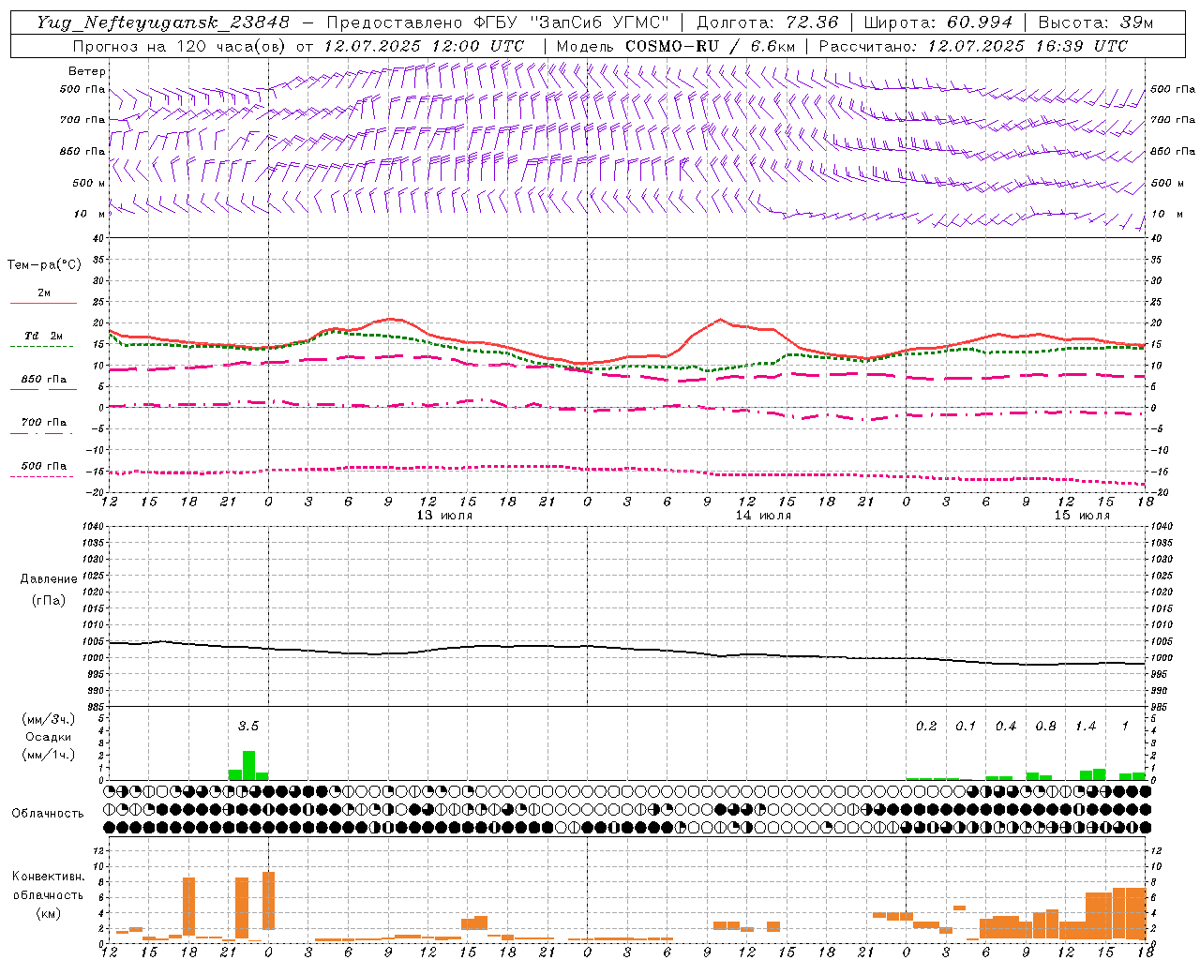Click the 1.4 precipitation total value

coord(1086,727)
